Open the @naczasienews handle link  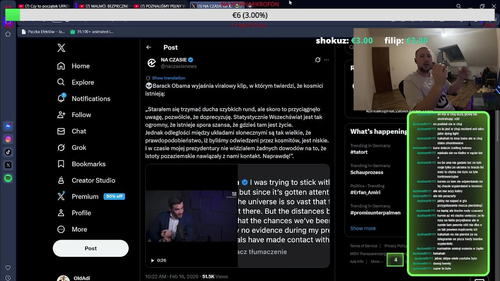coord(179,66)
